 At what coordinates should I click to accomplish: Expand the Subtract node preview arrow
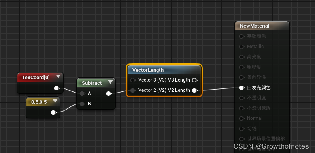pyautogui.click(x=111, y=82)
